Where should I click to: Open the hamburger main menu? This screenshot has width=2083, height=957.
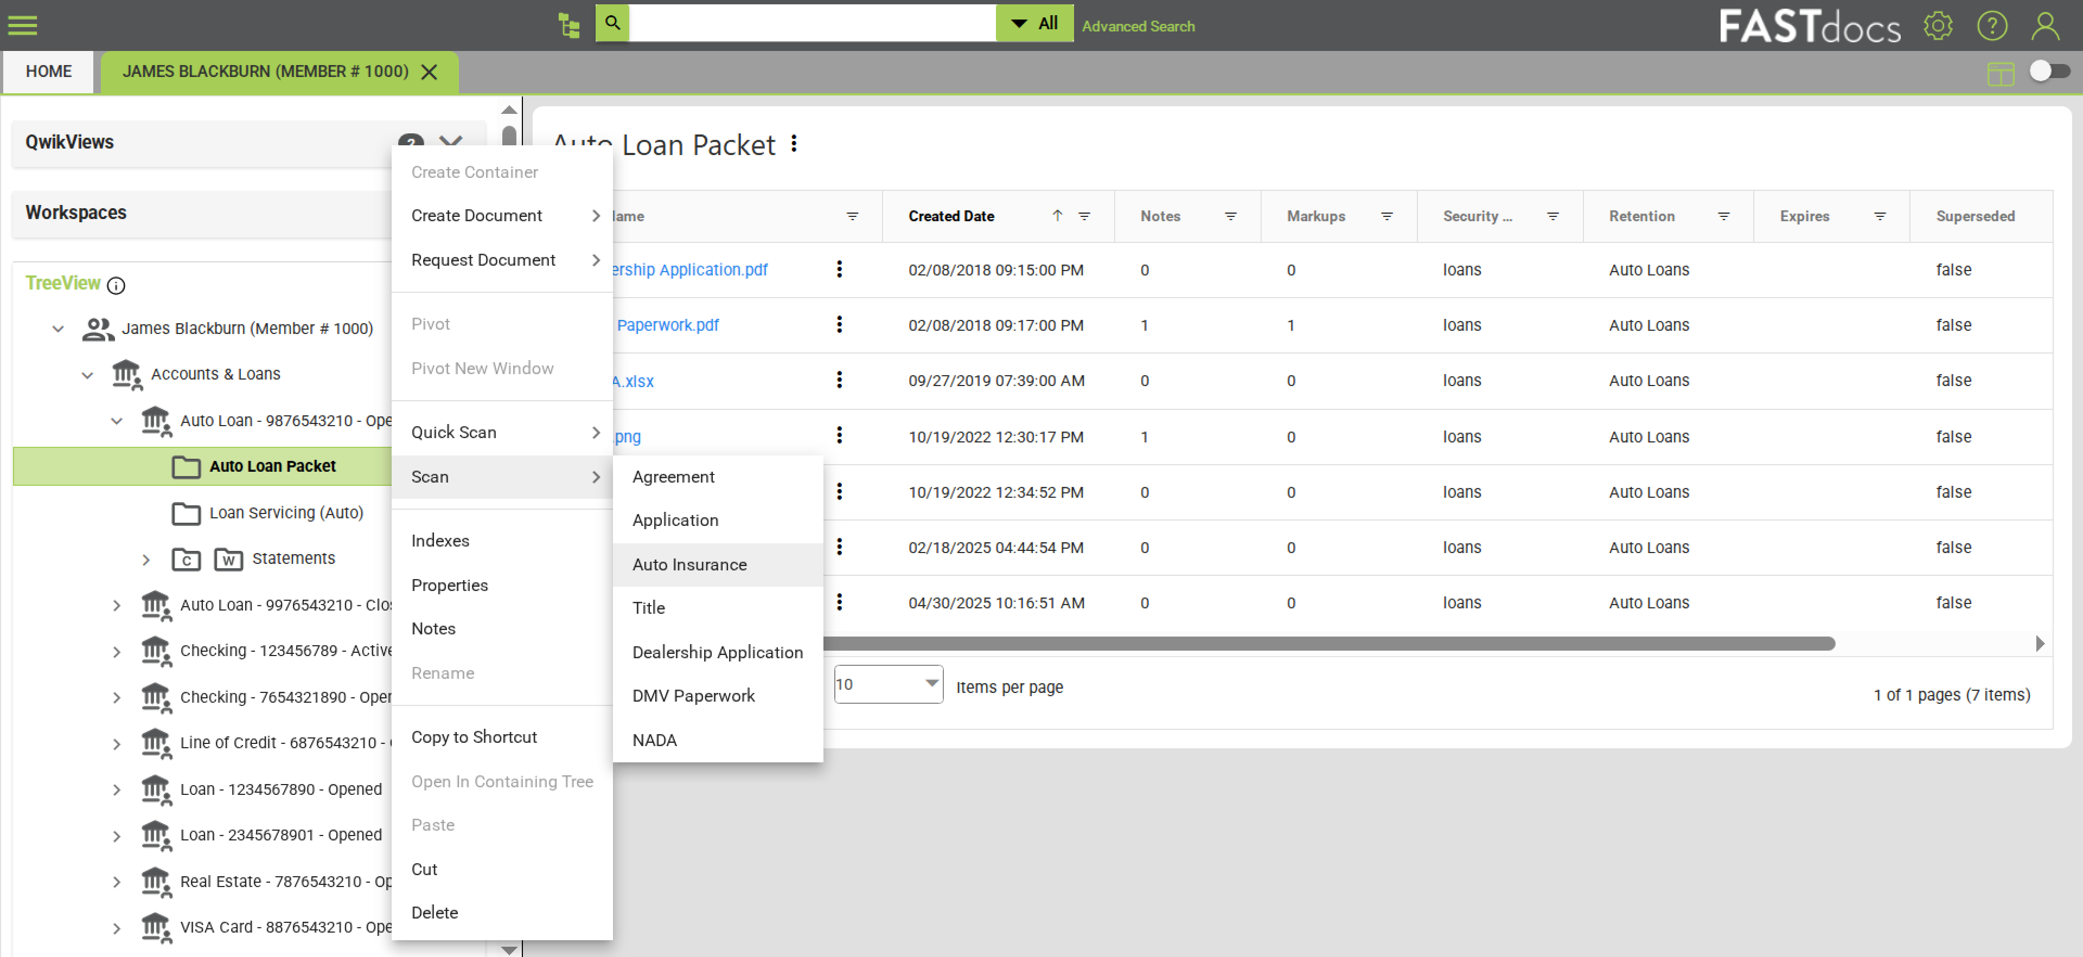(x=22, y=25)
